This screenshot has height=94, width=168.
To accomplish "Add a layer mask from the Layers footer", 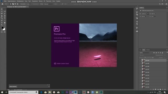I will point(155,89).
